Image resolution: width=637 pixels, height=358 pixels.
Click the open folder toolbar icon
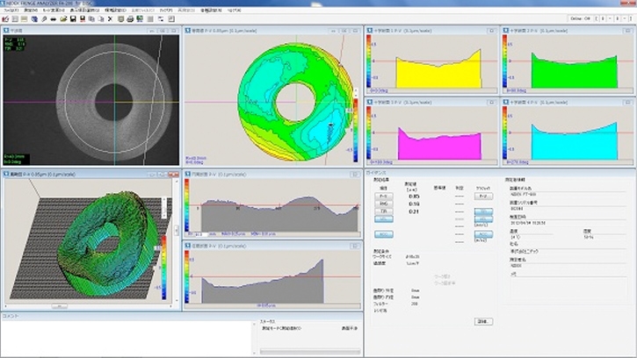[x=62, y=18]
